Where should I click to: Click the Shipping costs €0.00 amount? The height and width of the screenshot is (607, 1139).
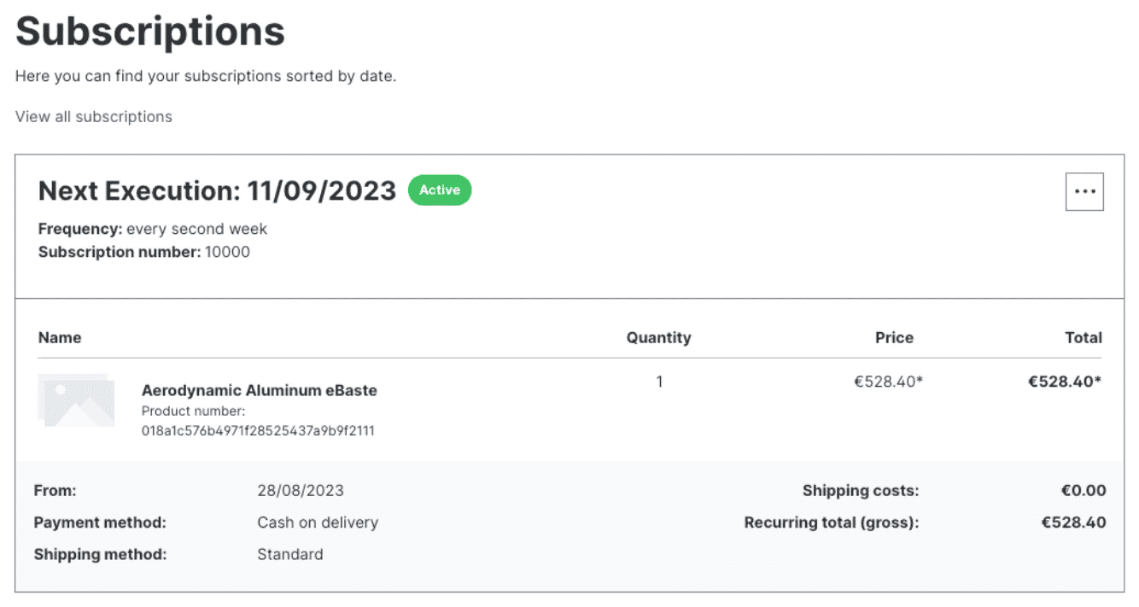[1083, 490]
